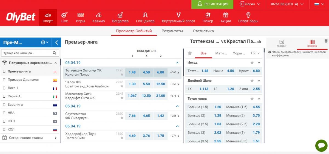The width and height of the screenshot is (329, 154).
Task: Favorite the Тотал голов market star
Action: coord(252,99)
